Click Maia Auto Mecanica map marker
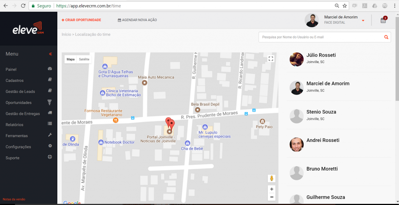 [x=145, y=83]
